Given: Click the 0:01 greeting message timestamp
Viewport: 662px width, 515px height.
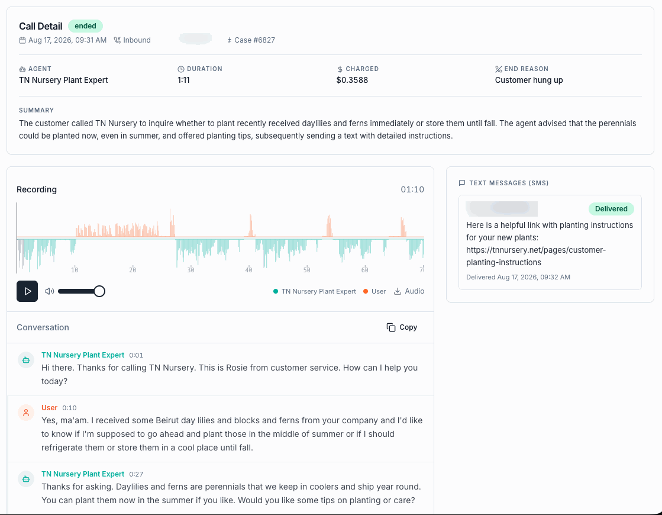Looking at the screenshot, I should tap(136, 355).
